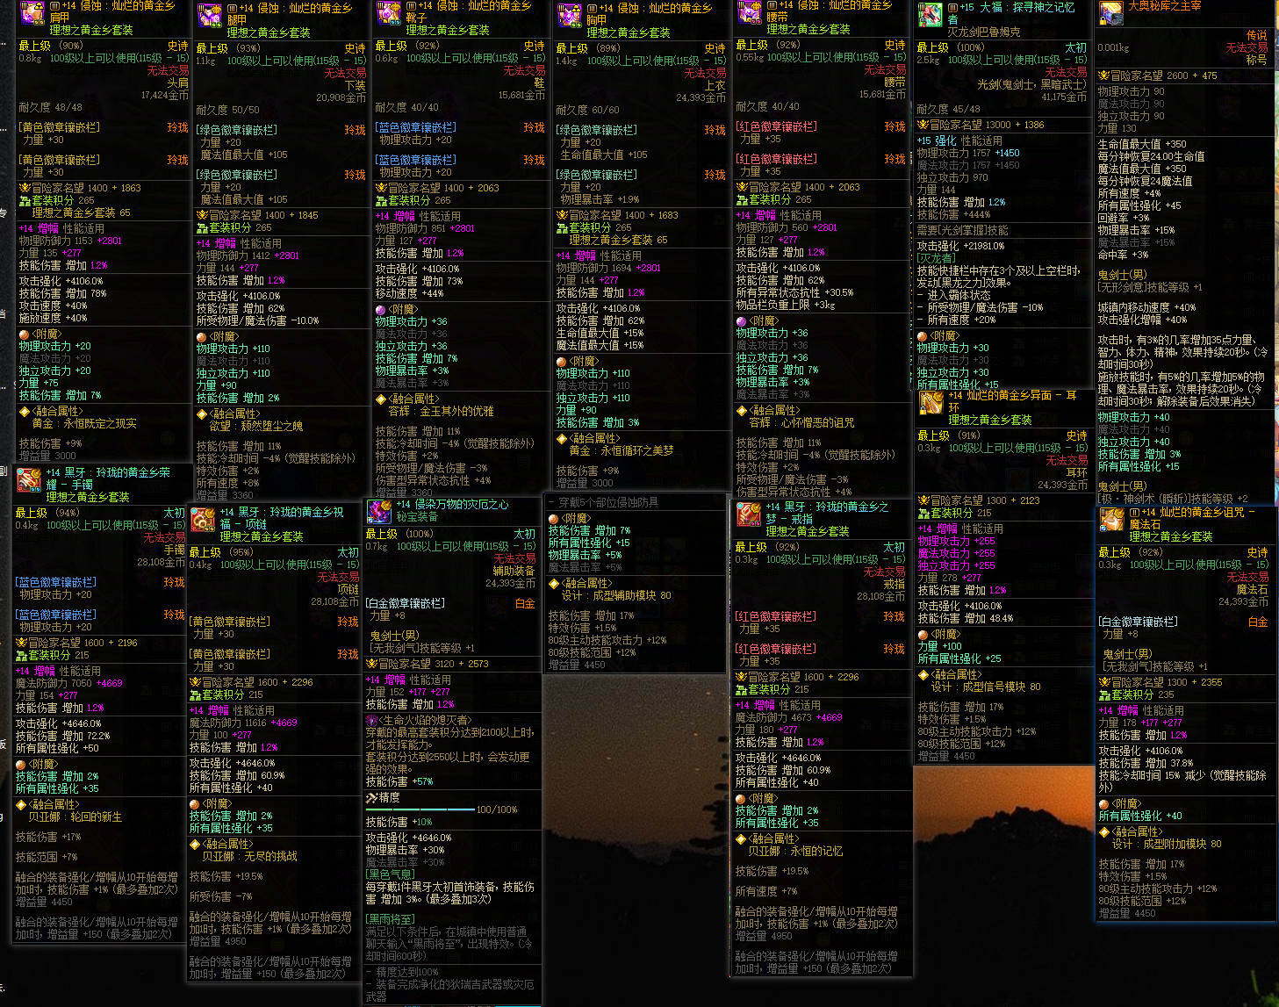This screenshot has height=1007, width=1279.
Task: Click the 耐久度 48/48 durability line
Action: tap(51, 107)
